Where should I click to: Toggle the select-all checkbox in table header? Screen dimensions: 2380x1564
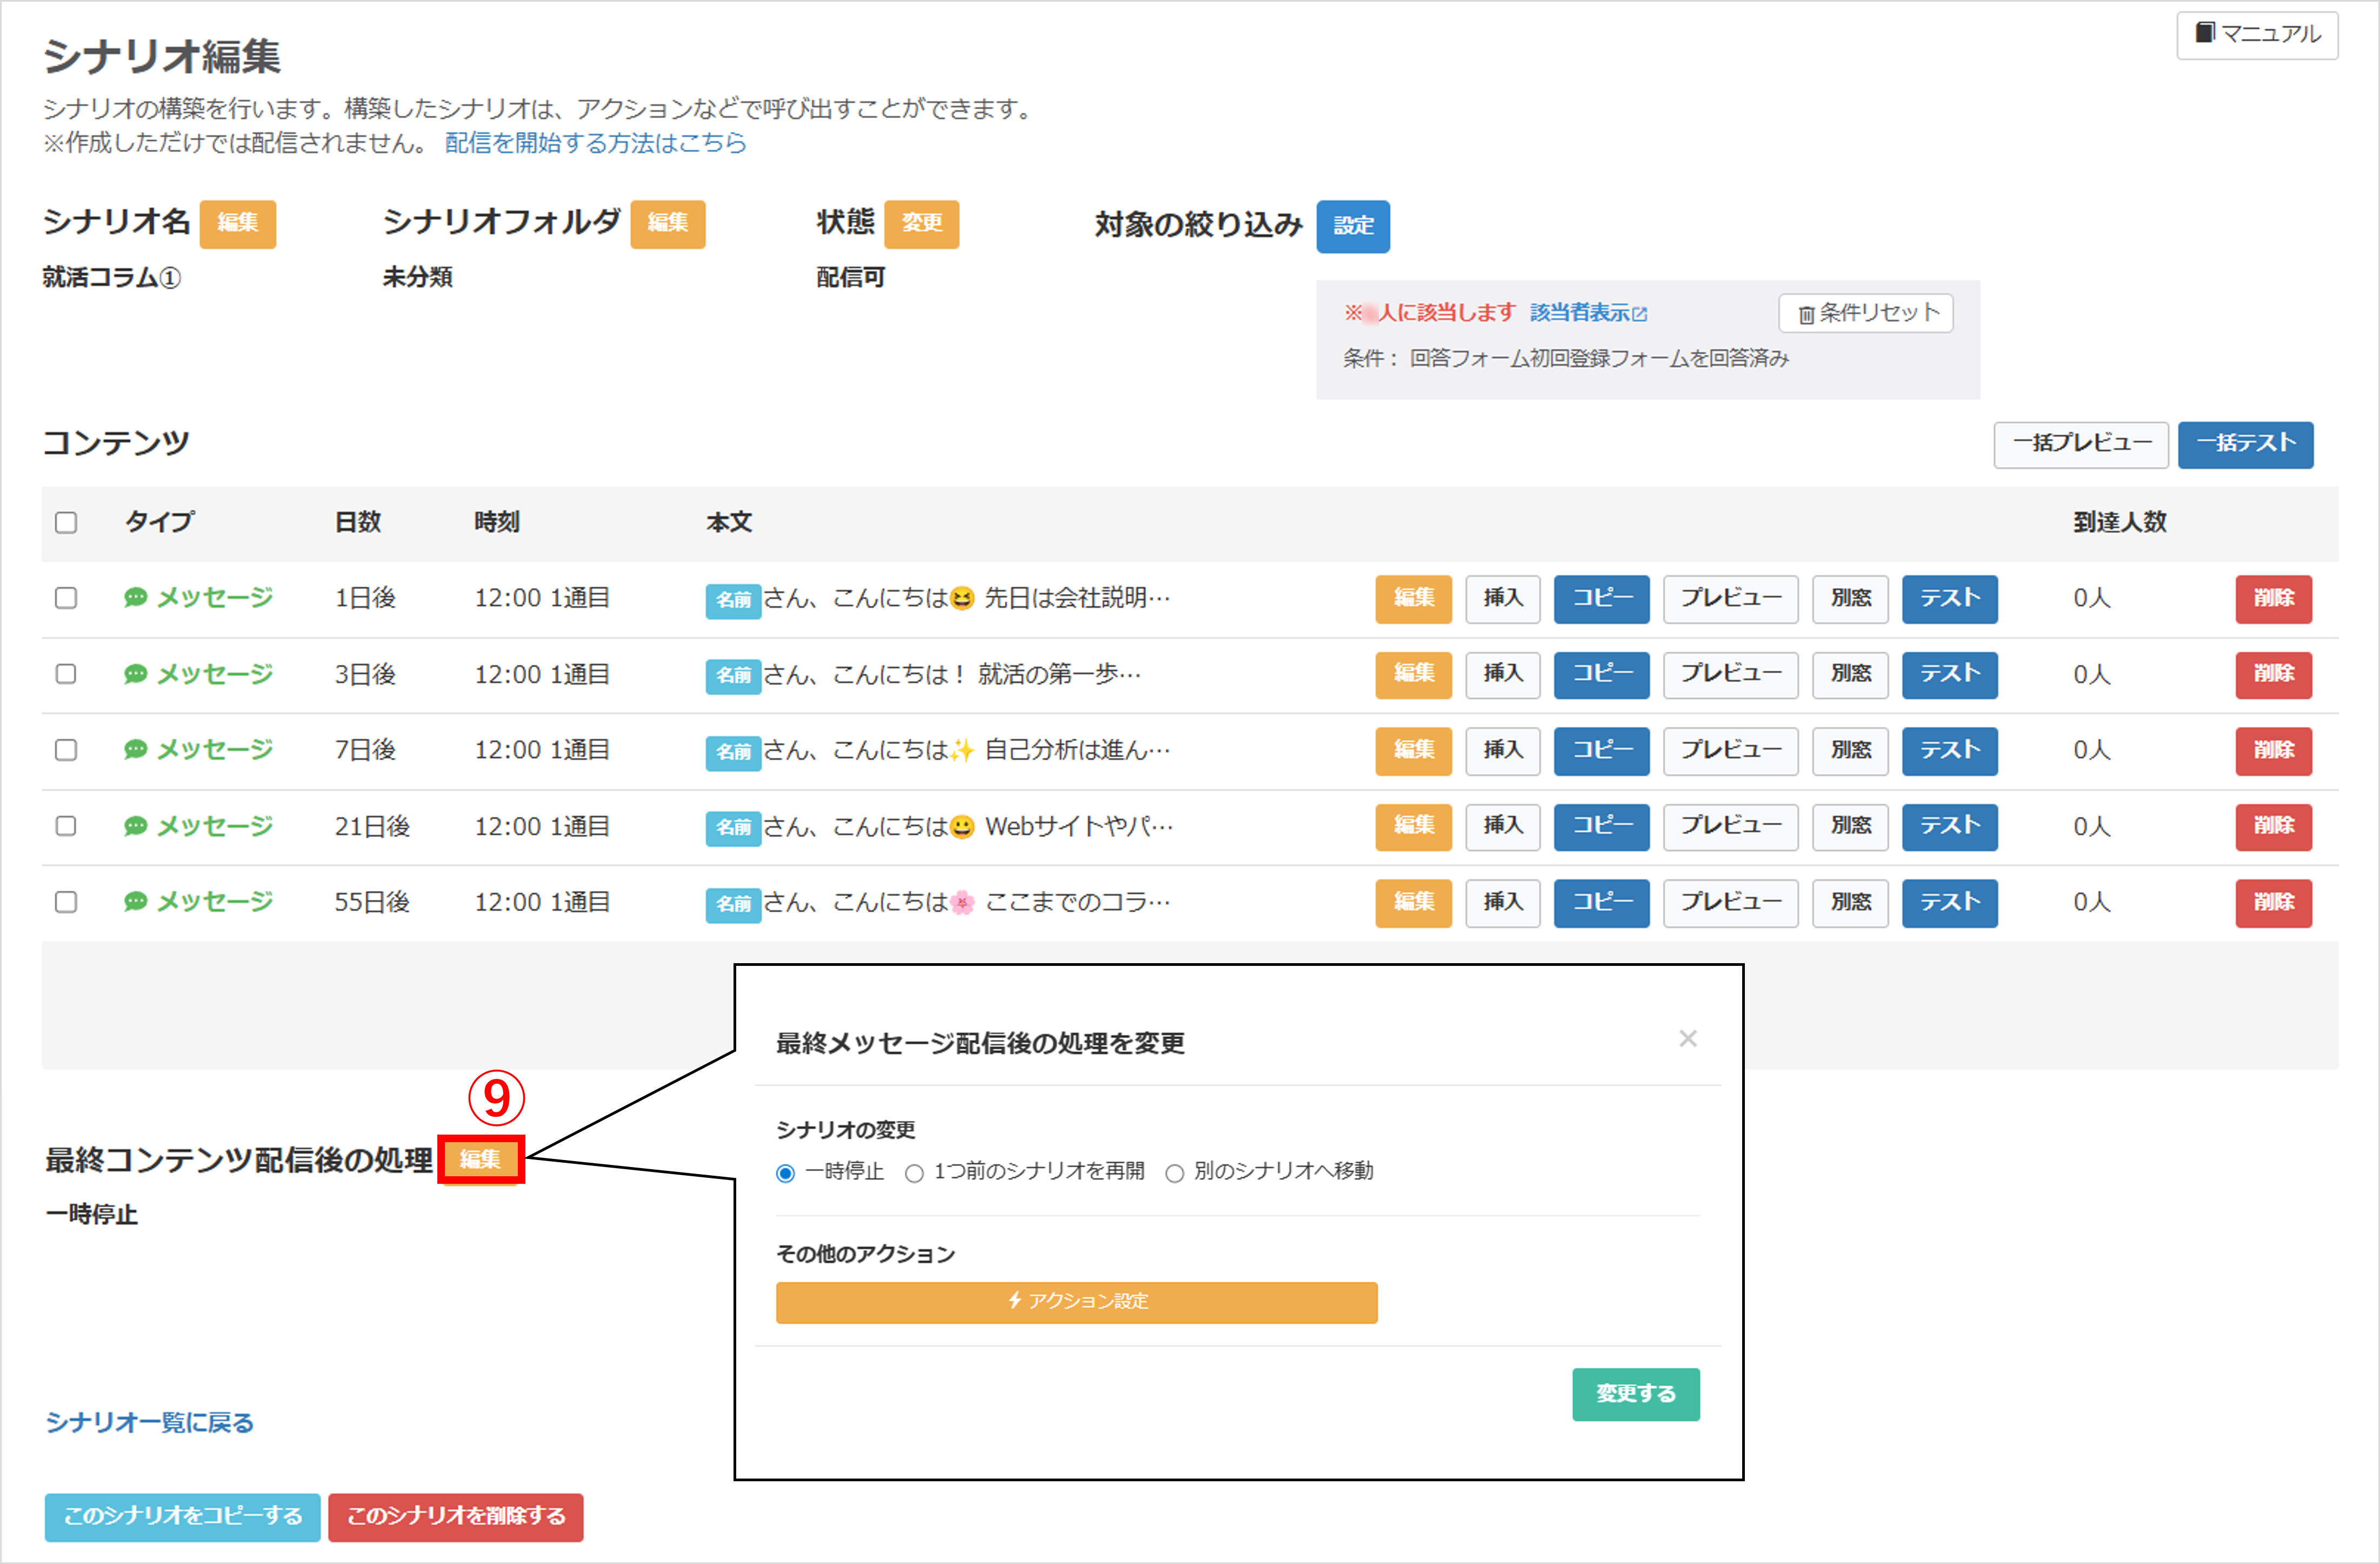(66, 522)
